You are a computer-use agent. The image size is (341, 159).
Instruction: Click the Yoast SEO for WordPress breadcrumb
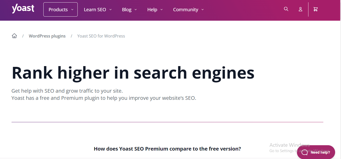coord(101,36)
